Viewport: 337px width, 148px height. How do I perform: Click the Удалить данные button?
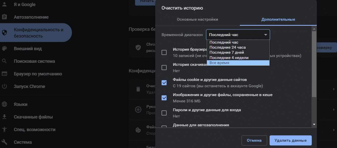pos(291,140)
